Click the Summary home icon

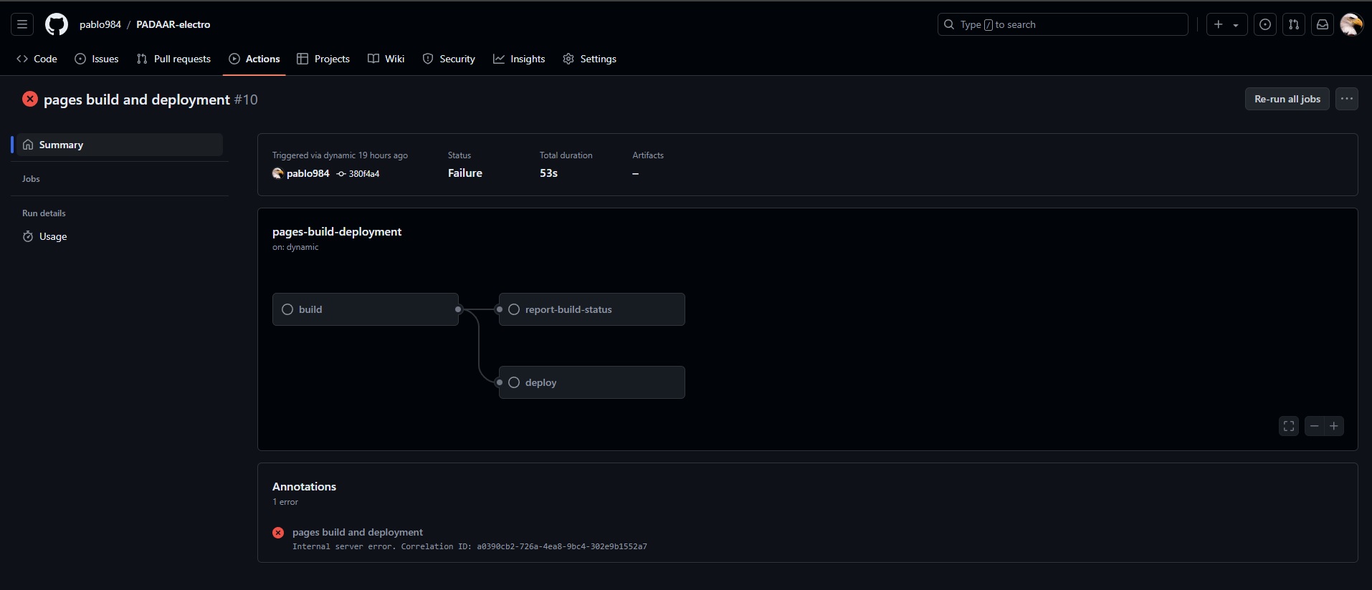pyautogui.click(x=28, y=145)
